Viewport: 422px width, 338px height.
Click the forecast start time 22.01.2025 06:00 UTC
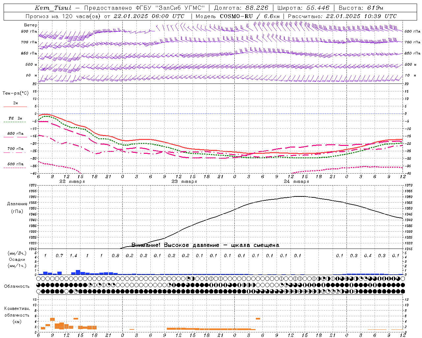coord(149,16)
